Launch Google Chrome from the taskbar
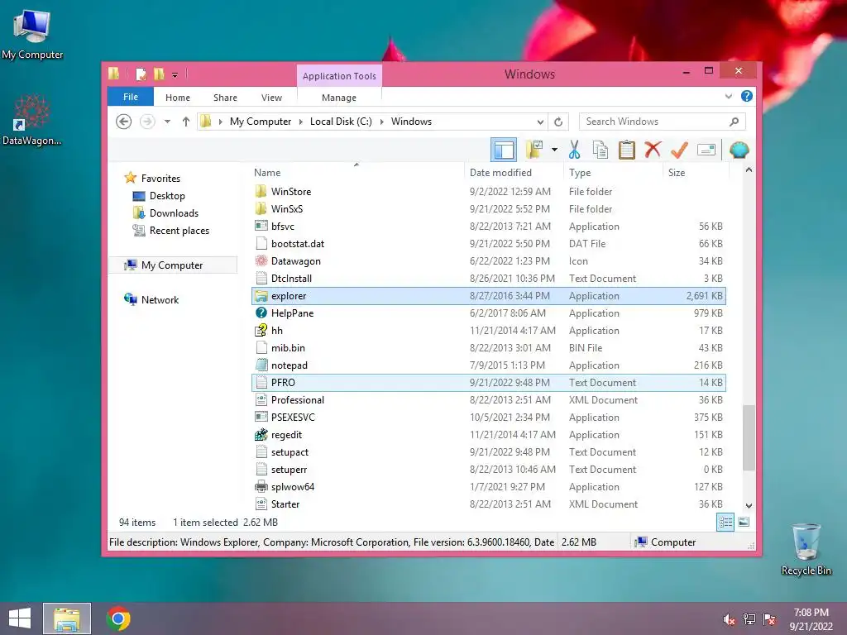Image resolution: width=847 pixels, height=635 pixels. pos(118,618)
